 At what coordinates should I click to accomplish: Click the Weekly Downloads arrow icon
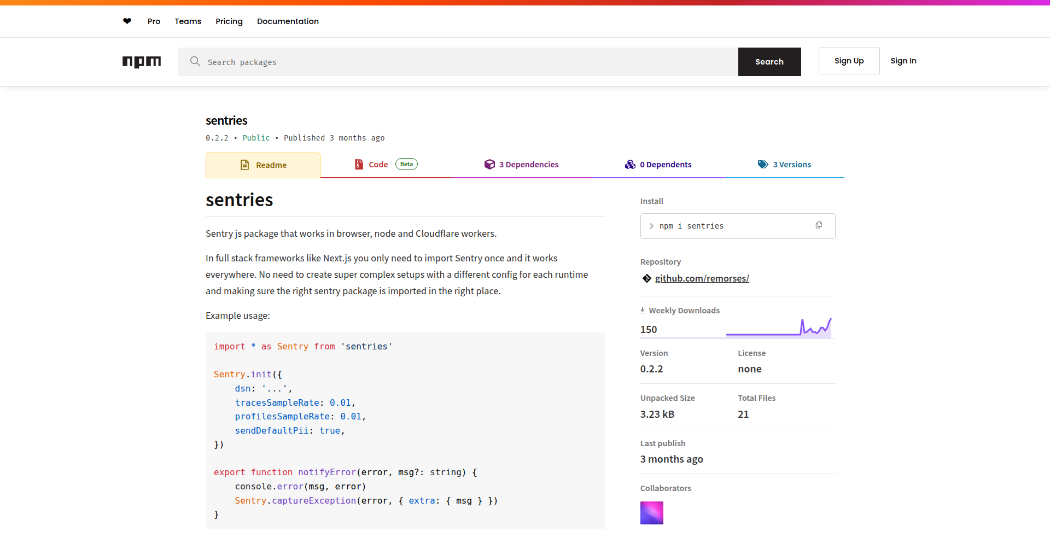(643, 310)
